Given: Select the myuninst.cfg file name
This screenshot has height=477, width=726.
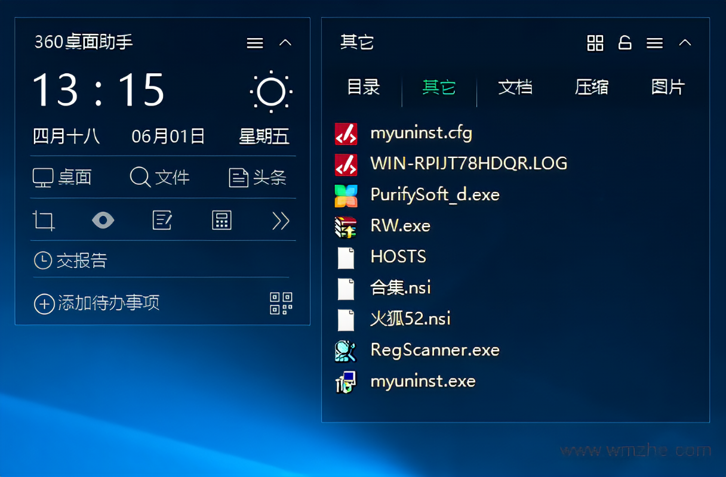Looking at the screenshot, I should tap(422, 133).
